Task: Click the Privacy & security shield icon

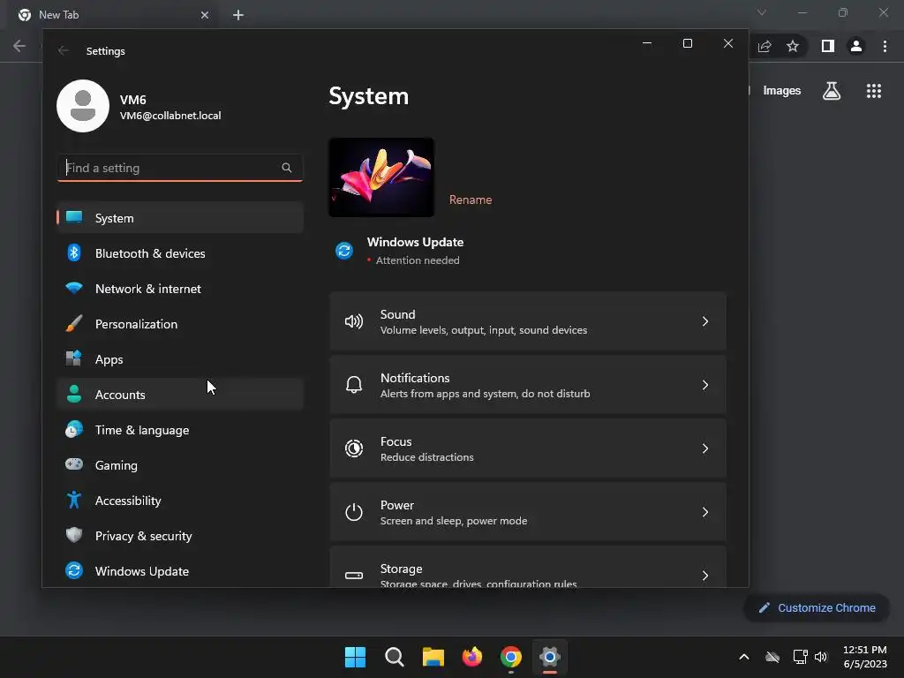Action: tap(74, 535)
